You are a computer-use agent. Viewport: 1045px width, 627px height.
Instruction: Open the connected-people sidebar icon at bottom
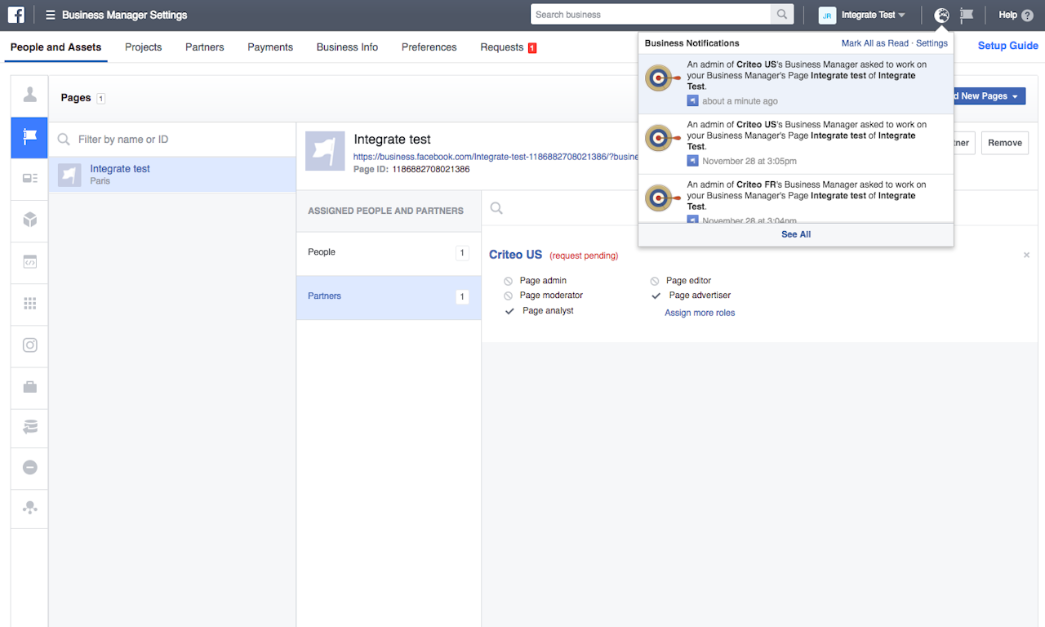click(30, 508)
